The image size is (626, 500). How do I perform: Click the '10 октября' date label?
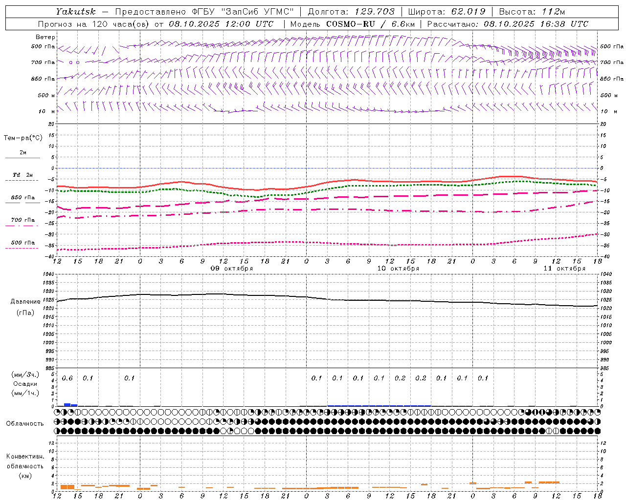398,269
